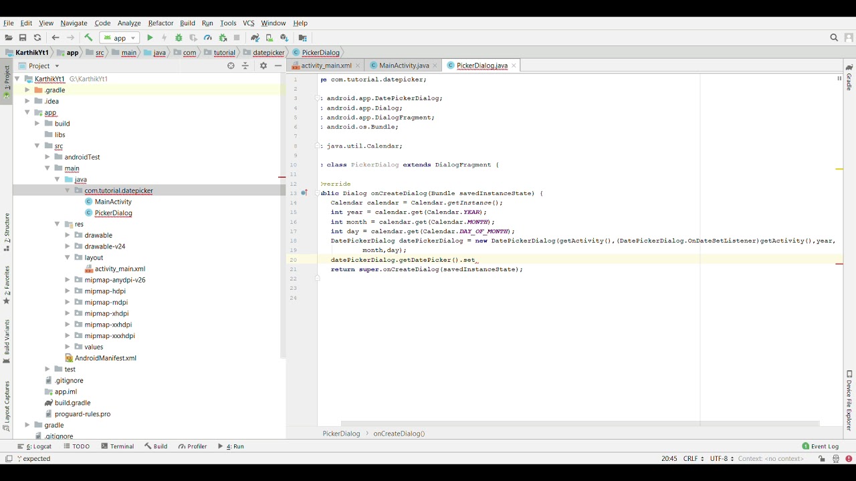Viewport: 856px width, 481px height.
Task: Click the Open folder toolbar icon
Action: (9, 38)
